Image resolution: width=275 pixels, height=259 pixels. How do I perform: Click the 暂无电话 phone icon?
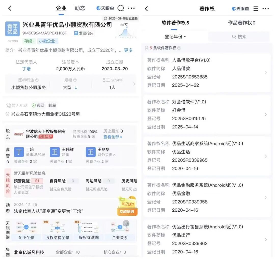[9, 105]
